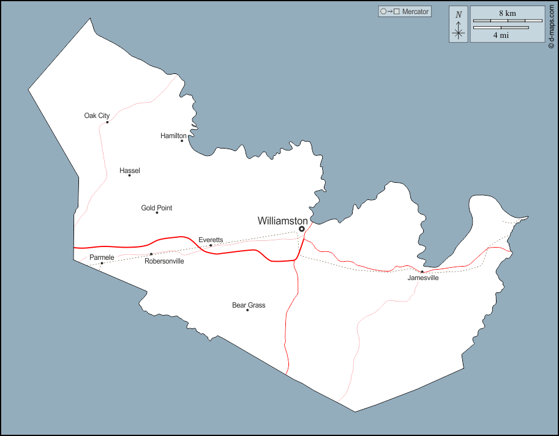This screenshot has width=559, height=436.
Task: Click the Hassel name label text
Action: click(x=130, y=171)
